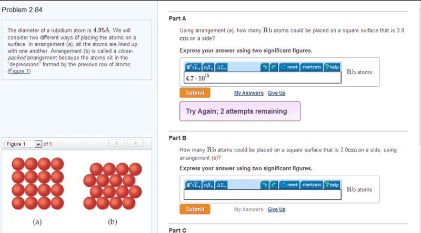The image size is (421, 233).
Task: Open Greek letters menu in Part B toolbar
Action: click(208, 185)
